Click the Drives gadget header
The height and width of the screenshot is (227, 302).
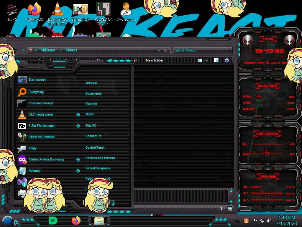pos(267,176)
